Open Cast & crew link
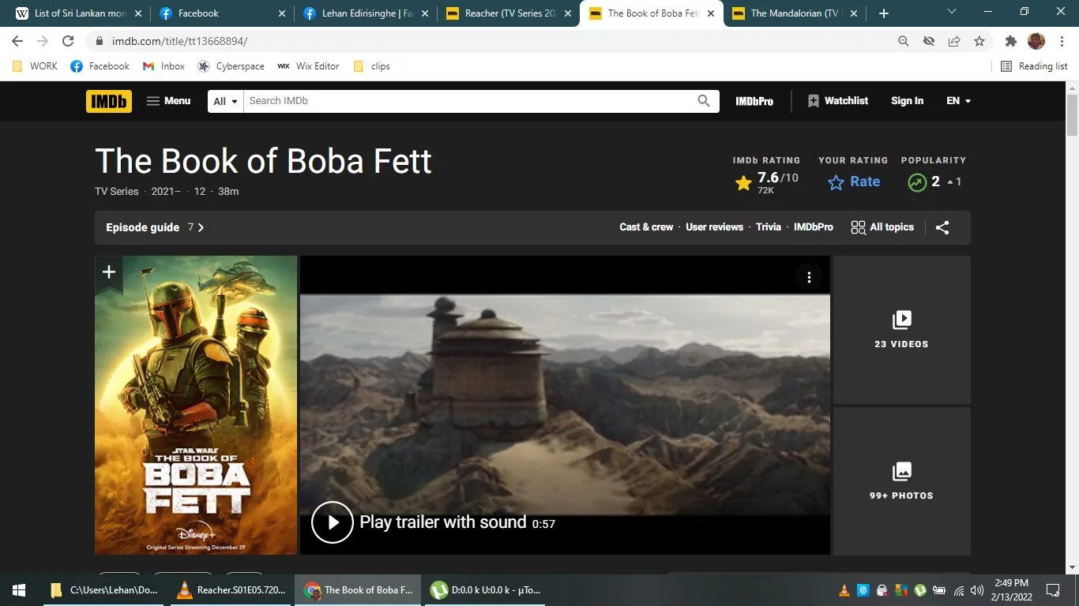This screenshot has width=1079, height=606. (646, 227)
